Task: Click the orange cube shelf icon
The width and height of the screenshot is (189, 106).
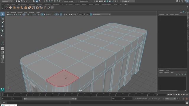Action: click(x=26, y=8)
